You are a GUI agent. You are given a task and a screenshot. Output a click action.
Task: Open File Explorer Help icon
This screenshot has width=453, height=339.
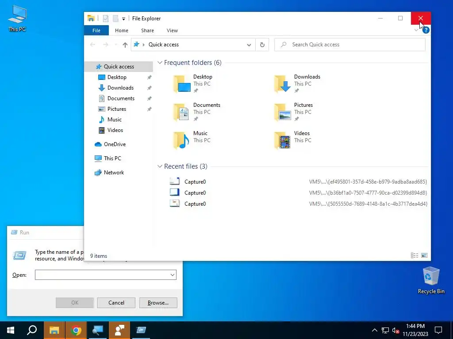(426, 30)
